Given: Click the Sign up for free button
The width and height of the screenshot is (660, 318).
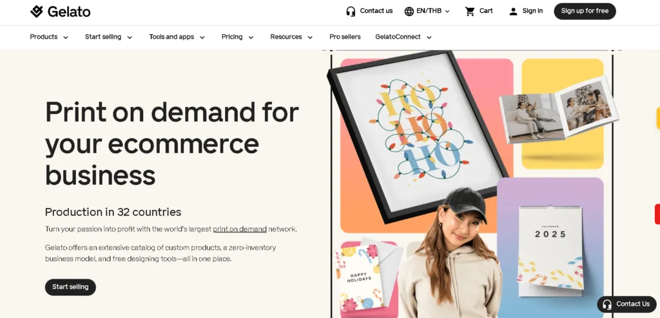Looking at the screenshot, I should (585, 12).
